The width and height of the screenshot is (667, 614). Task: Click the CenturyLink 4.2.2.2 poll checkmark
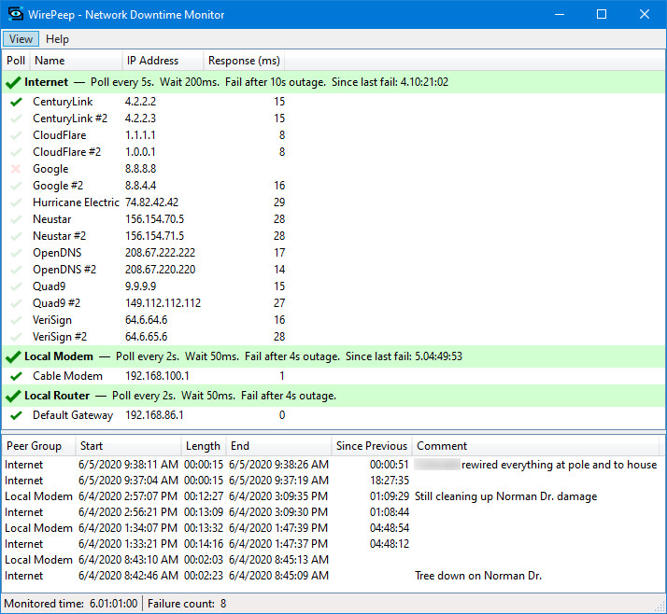pyautogui.click(x=16, y=102)
